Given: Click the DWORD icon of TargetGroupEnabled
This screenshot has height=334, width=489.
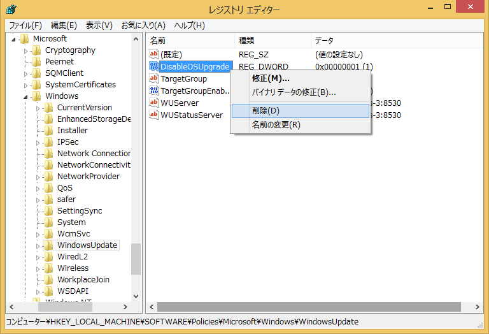Looking at the screenshot, I should [154, 91].
